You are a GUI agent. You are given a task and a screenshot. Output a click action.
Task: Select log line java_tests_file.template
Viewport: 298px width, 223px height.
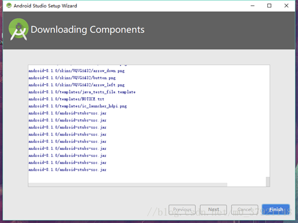tap(82, 92)
